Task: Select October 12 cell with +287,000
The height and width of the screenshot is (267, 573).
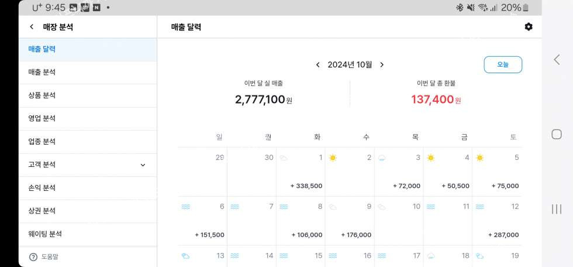Action: pos(496,221)
